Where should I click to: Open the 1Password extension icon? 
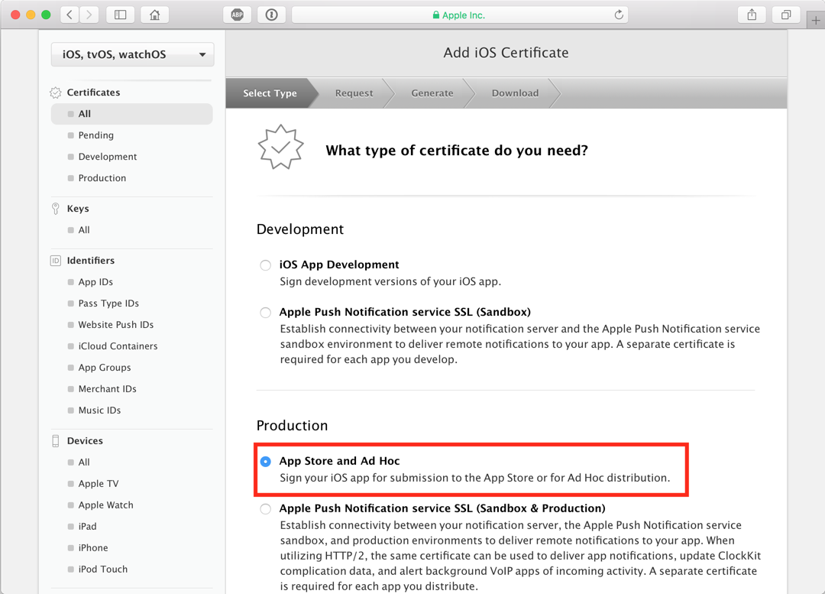tap(271, 15)
